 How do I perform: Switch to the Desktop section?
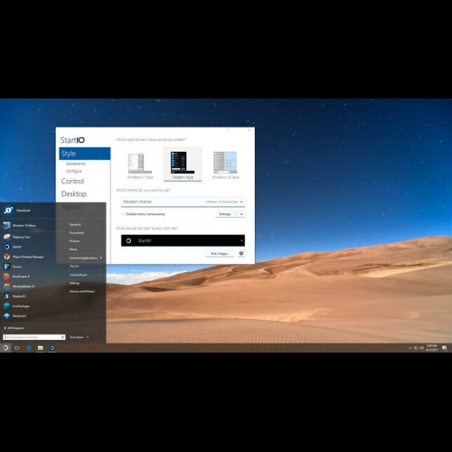pyautogui.click(x=74, y=193)
